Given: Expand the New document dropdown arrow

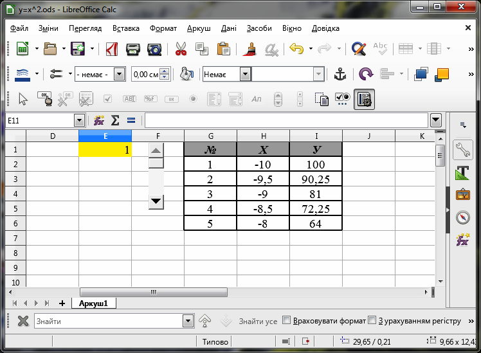Looking at the screenshot, I should tap(37, 49).
